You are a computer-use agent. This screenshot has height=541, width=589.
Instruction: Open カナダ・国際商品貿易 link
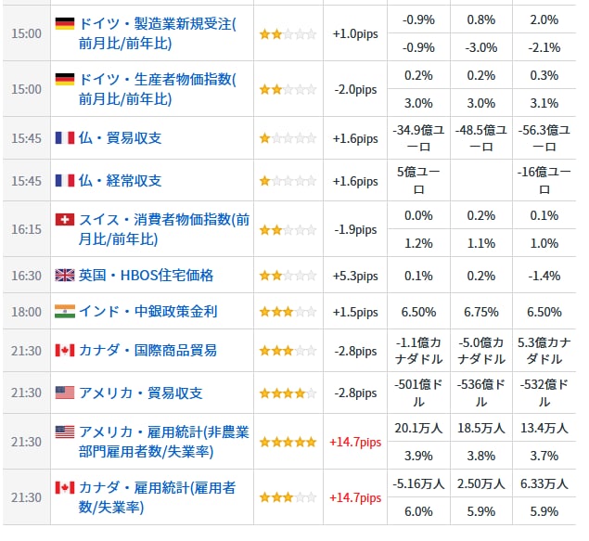[148, 351]
